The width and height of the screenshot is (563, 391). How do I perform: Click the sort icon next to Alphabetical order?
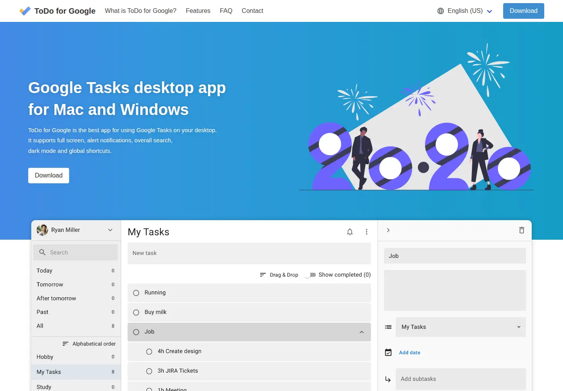point(65,344)
